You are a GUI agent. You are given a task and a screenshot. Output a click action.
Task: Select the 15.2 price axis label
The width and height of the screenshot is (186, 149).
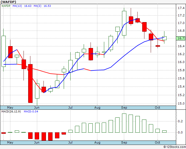[x=181, y=95]
